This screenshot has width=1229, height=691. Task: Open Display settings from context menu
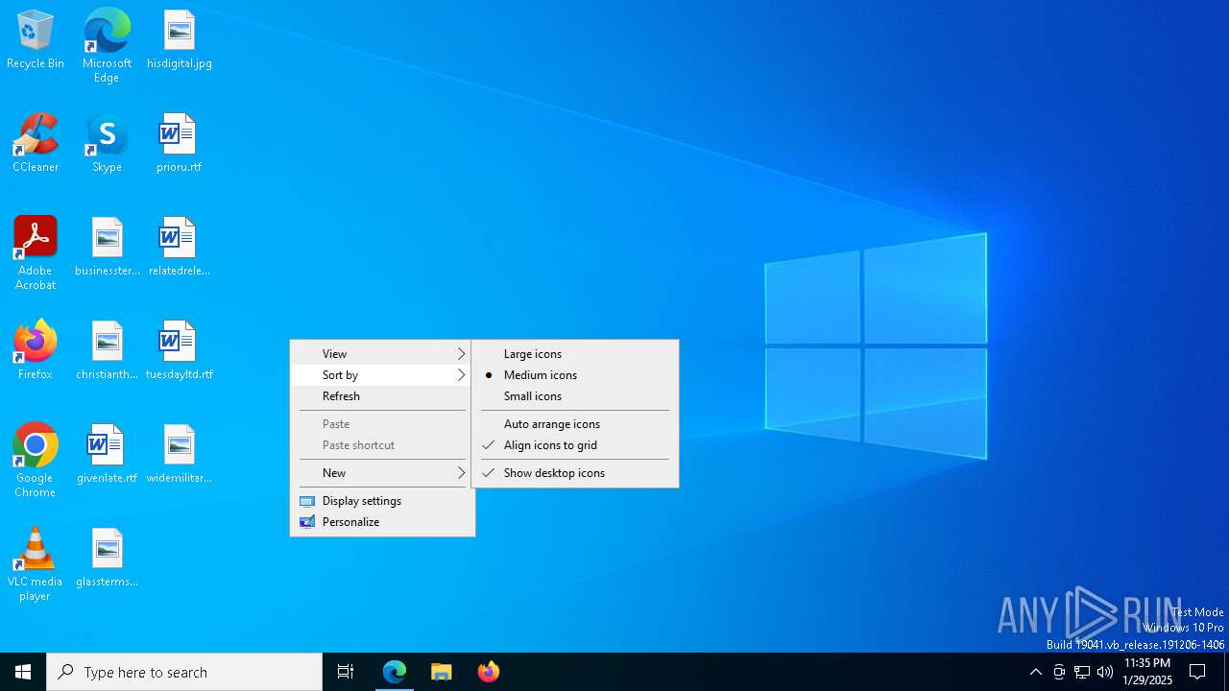(382, 501)
